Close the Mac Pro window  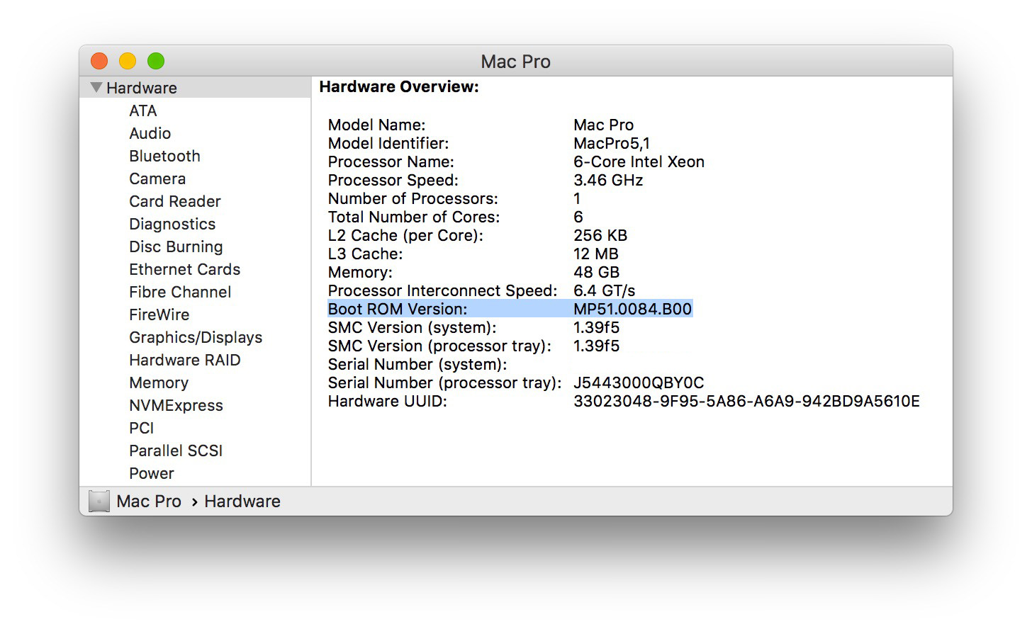pos(99,61)
